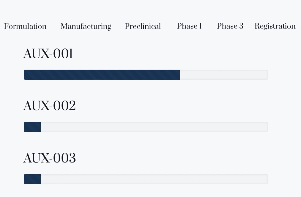Image resolution: width=301 pixels, height=197 pixels.
Task: Click where AUX-001's blue fill ends
Action: (x=180, y=75)
